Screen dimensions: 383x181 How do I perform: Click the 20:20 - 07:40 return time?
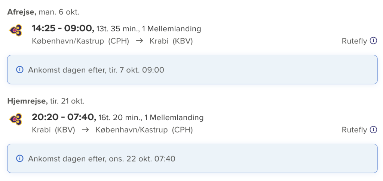(x=64, y=117)
